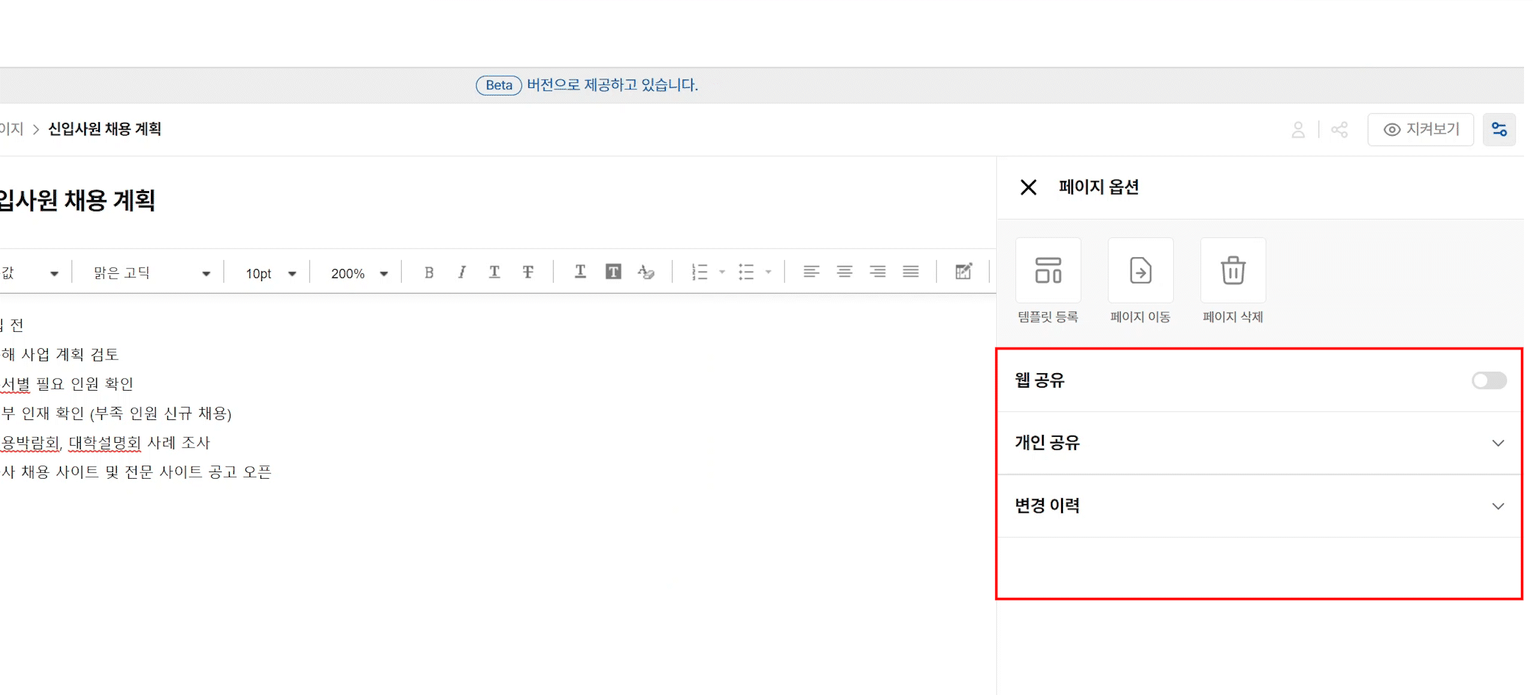
Task: Click the member profile icon in header
Action: [1298, 129]
